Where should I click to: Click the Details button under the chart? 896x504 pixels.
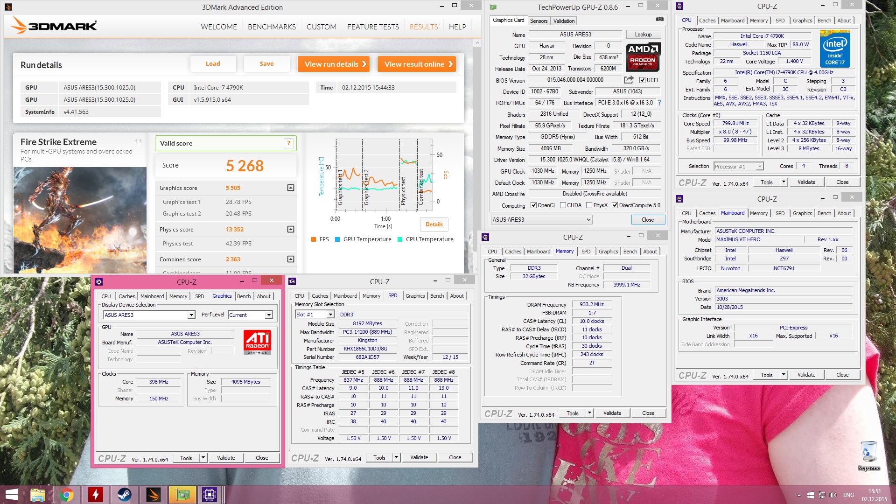[434, 224]
